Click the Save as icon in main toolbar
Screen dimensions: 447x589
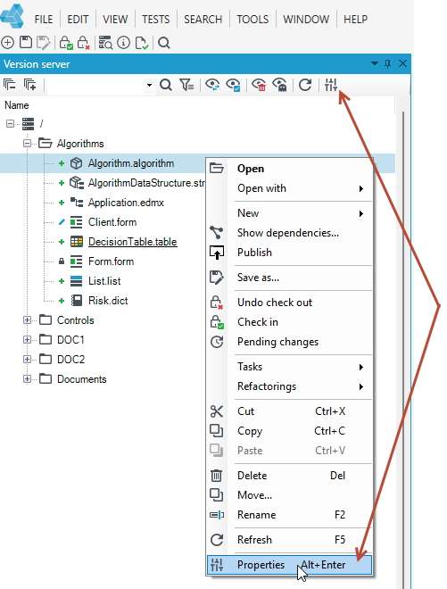(44, 43)
